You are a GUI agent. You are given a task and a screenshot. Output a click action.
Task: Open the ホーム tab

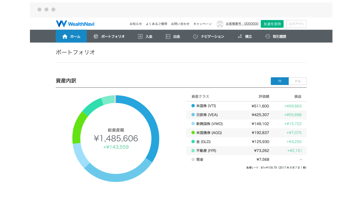pos(71,36)
